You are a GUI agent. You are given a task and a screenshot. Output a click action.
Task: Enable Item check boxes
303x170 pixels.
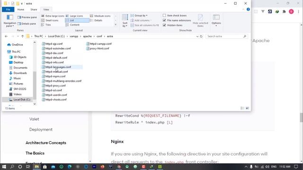175,16
